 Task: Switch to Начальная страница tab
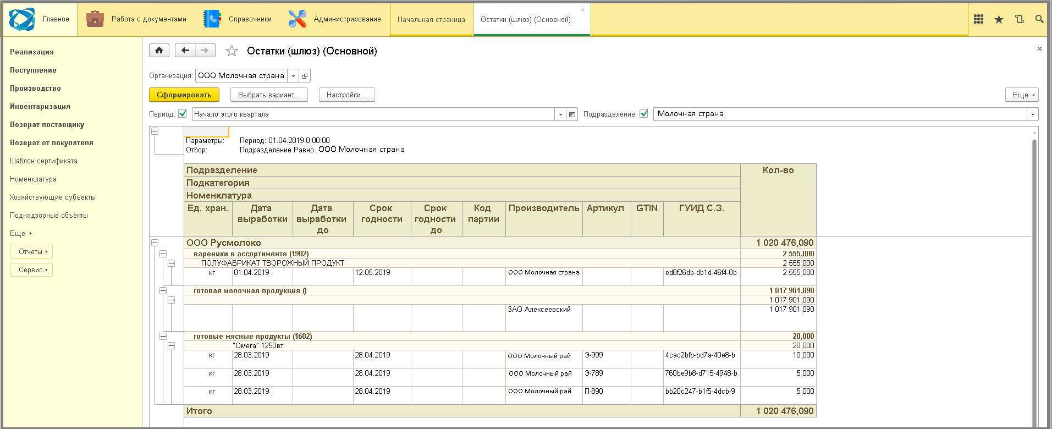431,19
